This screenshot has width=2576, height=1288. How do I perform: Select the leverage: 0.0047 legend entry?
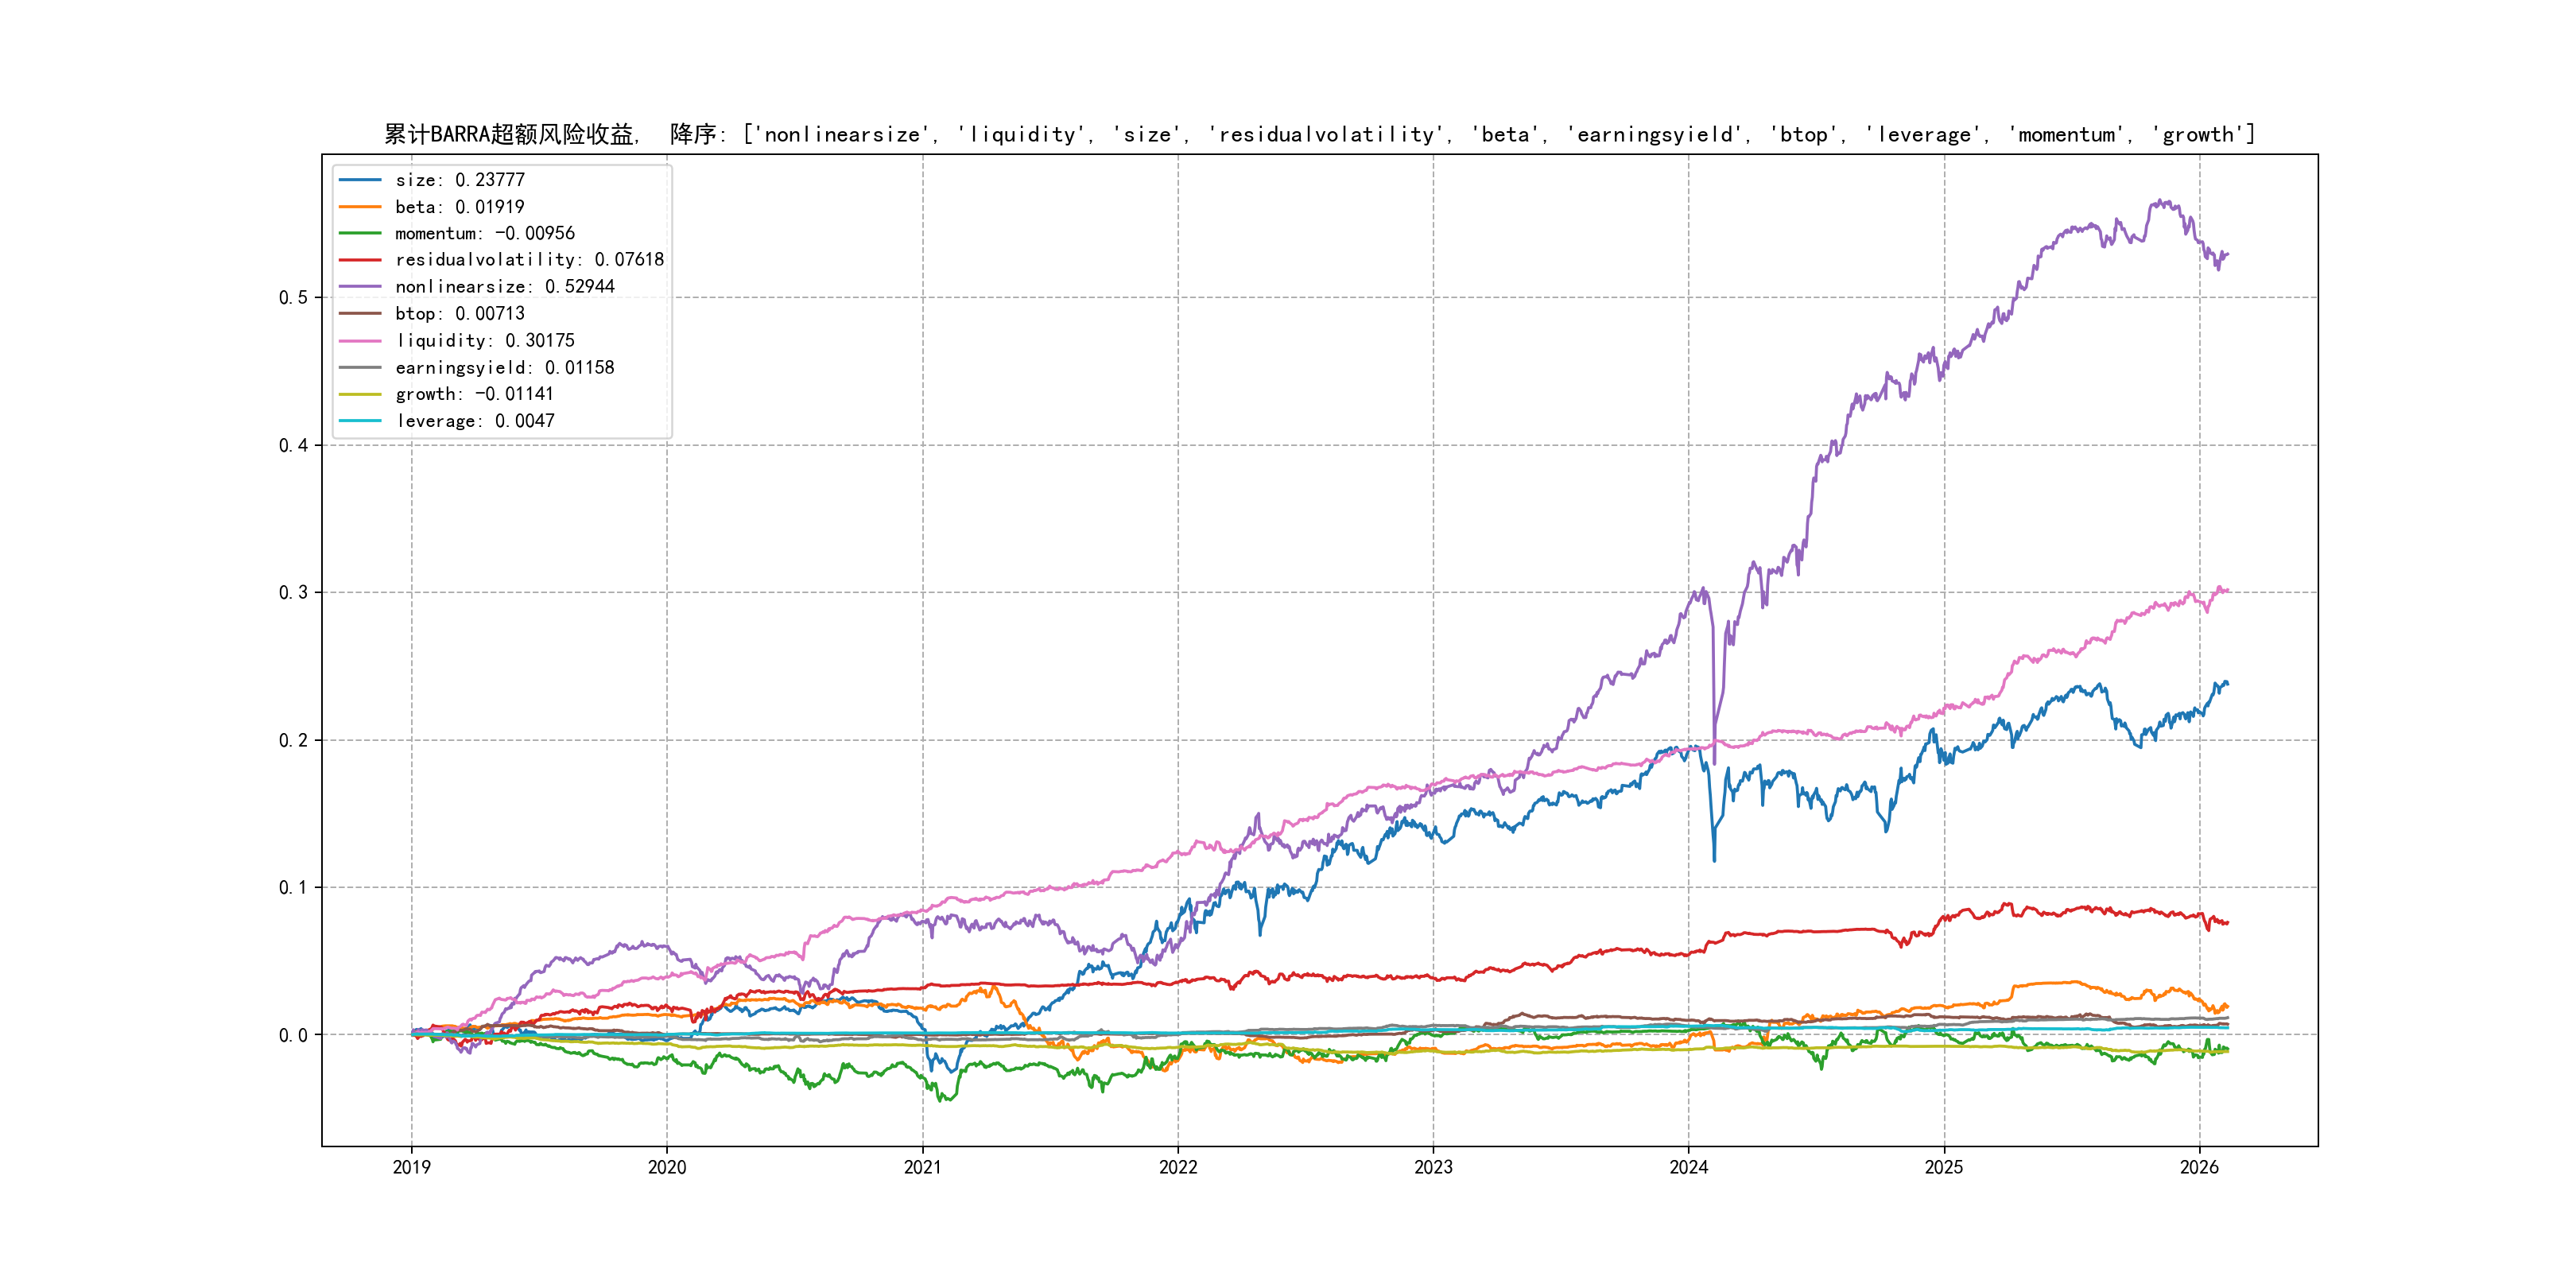click(475, 421)
